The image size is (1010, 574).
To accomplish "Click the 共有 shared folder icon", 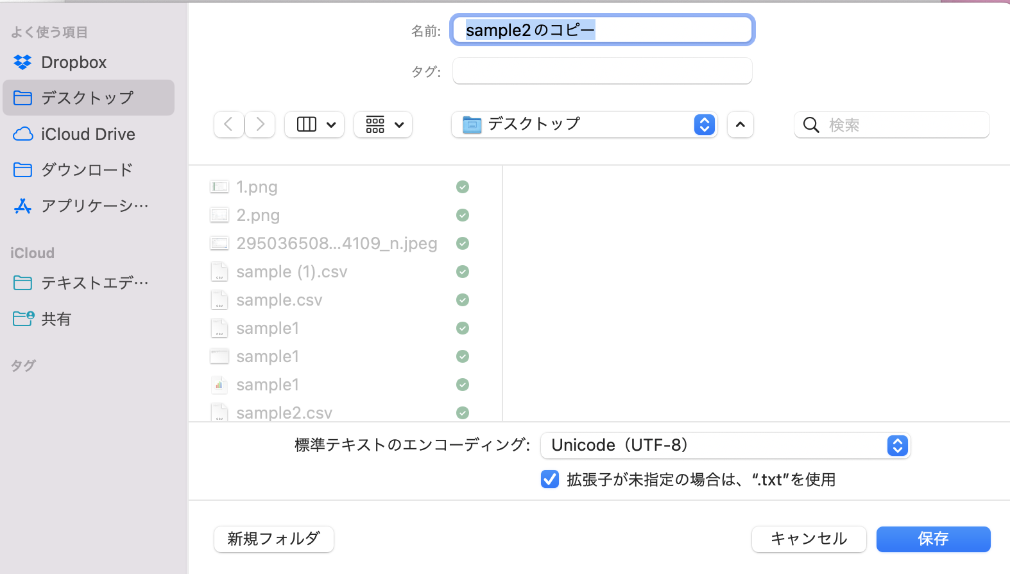I will [x=23, y=318].
